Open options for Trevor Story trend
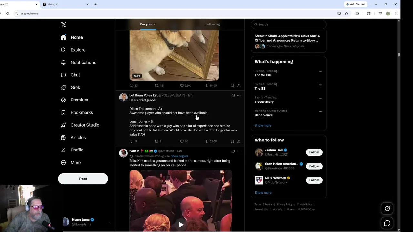 coord(320,98)
